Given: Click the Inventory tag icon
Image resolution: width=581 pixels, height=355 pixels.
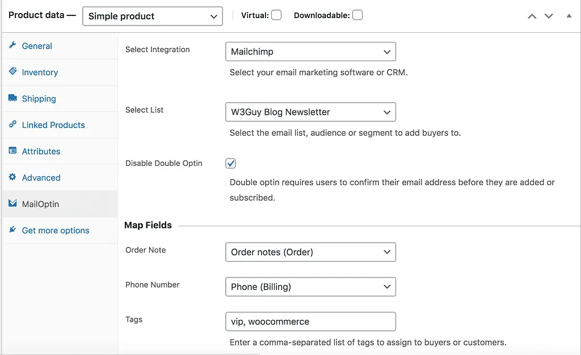Looking at the screenshot, I should point(12,71).
